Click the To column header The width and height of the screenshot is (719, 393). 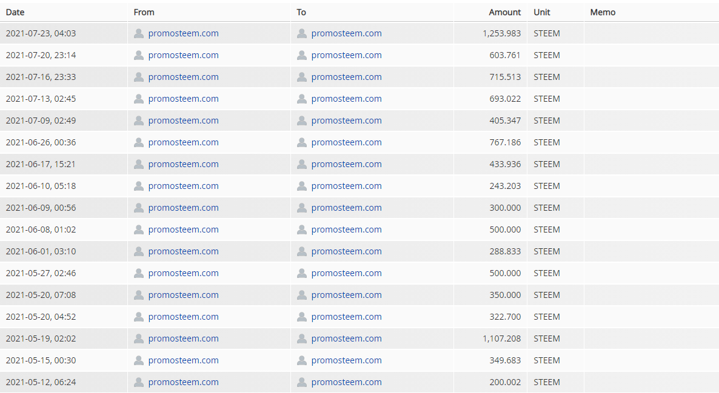[301, 12]
